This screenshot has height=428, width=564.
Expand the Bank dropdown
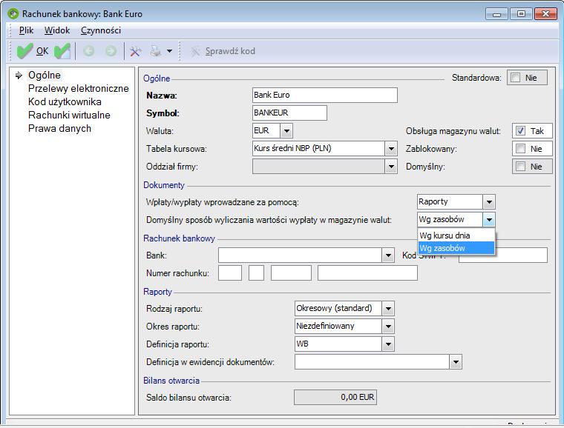tap(387, 255)
